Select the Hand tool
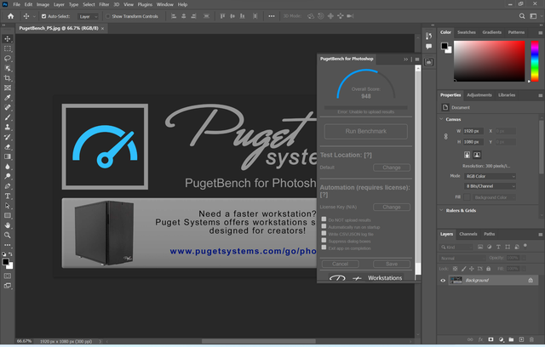 (8, 225)
